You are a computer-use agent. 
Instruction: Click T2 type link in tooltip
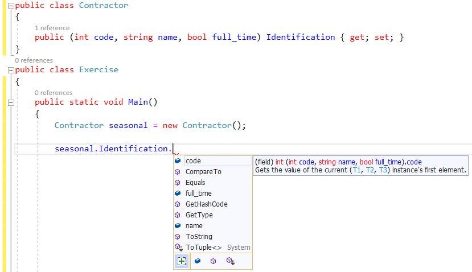(x=370, y=170)
